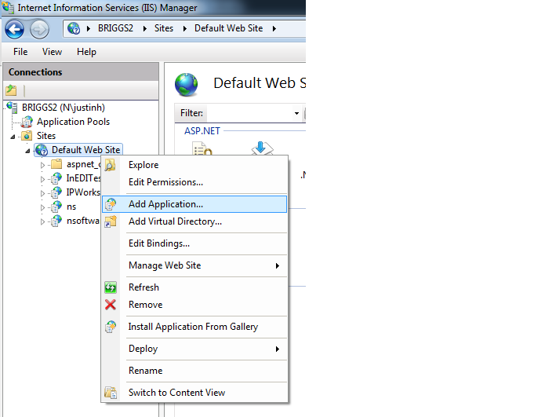Image resolution: width=545 pixels, height=417 pixels.
Task: Click the greyed Forward navigation arrow
Action: 39,30
